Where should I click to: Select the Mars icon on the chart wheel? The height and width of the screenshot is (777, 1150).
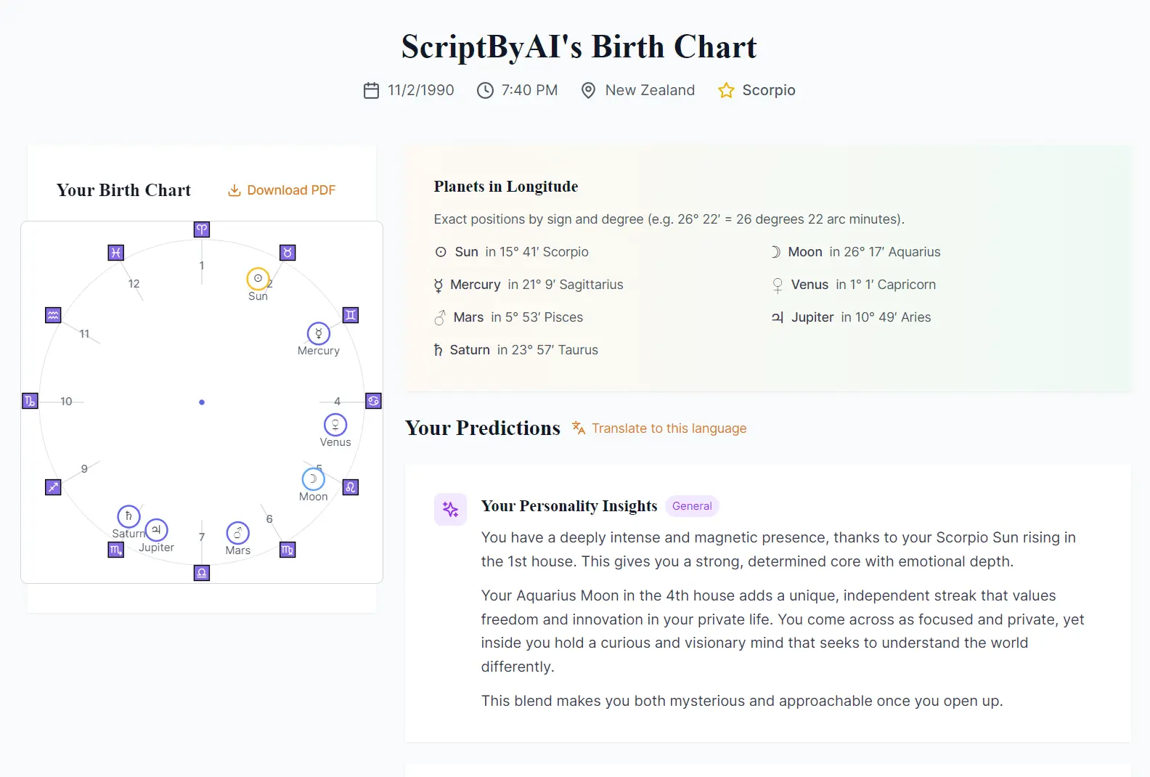coord(237,534)
